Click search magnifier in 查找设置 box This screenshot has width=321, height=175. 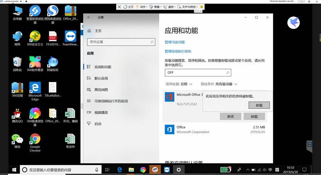[x=152, y=42]
